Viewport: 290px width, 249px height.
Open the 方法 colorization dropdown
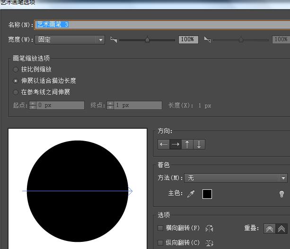pos(236,178)
